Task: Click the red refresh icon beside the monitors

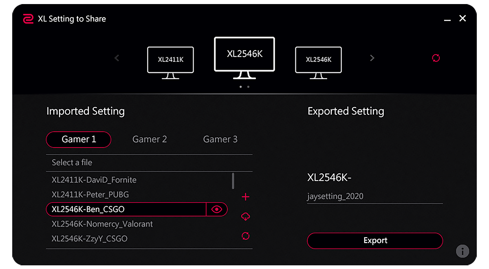Action: (x=436, y=58)
